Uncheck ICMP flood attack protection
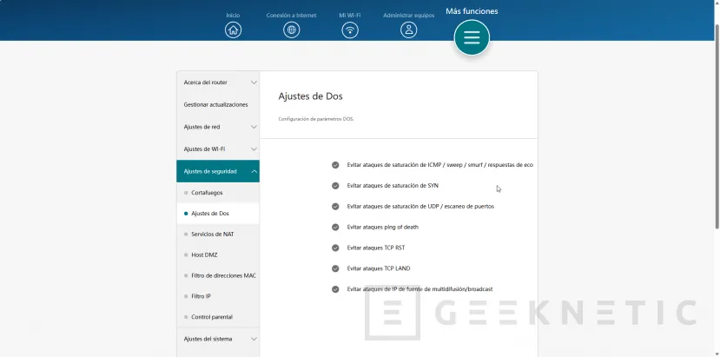The image size is (720, 357). pyautogui.click(x=335, y=164)
